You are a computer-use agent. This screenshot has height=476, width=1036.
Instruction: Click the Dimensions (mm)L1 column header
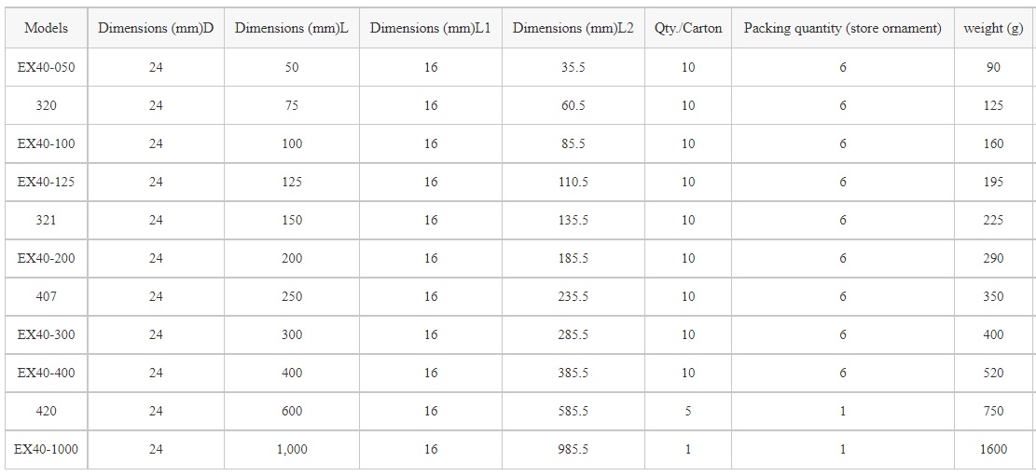click(x=430, y=28)
